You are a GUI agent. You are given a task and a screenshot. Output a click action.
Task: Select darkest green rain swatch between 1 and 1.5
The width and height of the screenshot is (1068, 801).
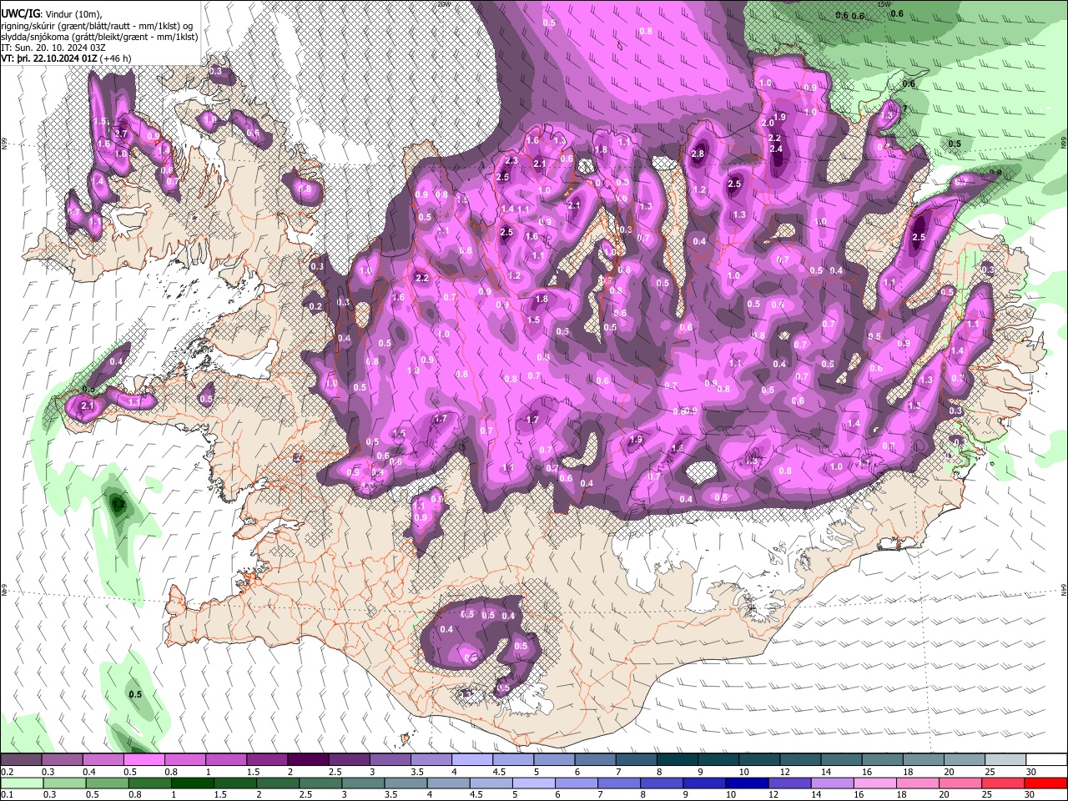tap(193, 783)
